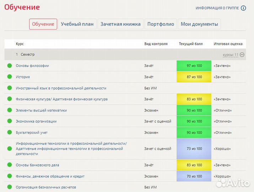Click the 1 Семестр row label
The width and height of the screenshot is (254, 192).
point(25,54)
